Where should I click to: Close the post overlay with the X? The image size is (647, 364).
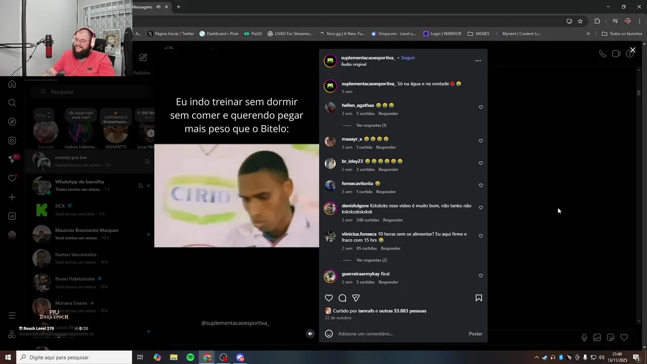click(632, 50)
